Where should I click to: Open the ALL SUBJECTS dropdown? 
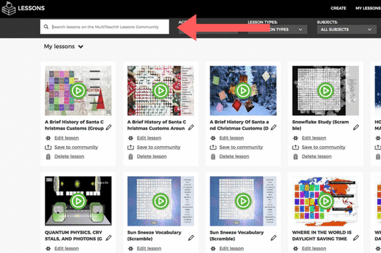click(x=347, y=29)
